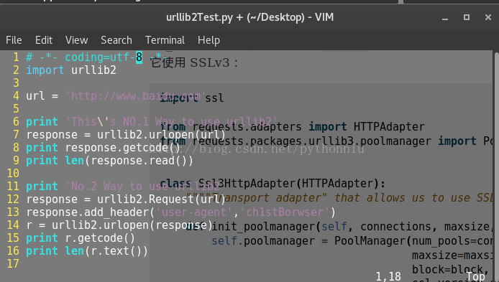Click the '# -*- coding=utf-' comment

(81, 57)
